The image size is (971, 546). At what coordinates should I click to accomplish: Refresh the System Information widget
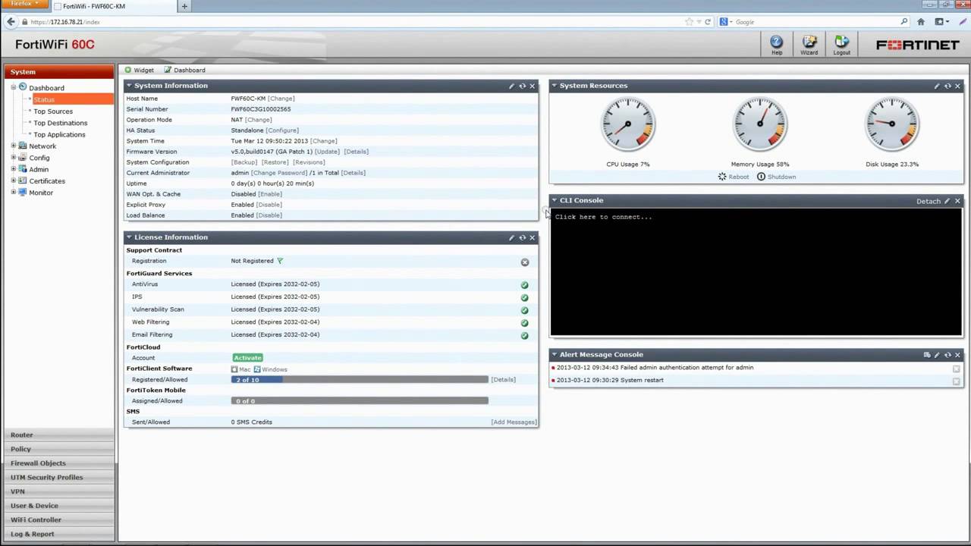tap(522, 86)
